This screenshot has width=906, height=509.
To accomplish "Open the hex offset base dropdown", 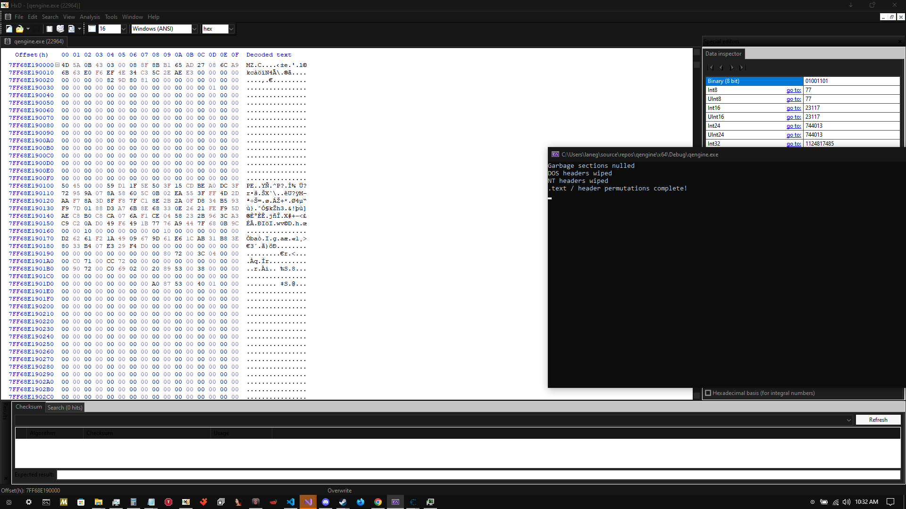I will tap(231, 29).
